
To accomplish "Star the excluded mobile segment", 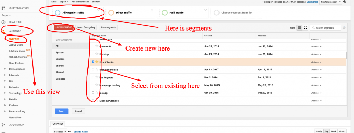I will click(97, 69).
